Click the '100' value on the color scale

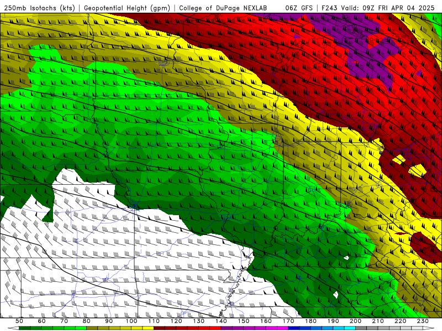point(131,321)
